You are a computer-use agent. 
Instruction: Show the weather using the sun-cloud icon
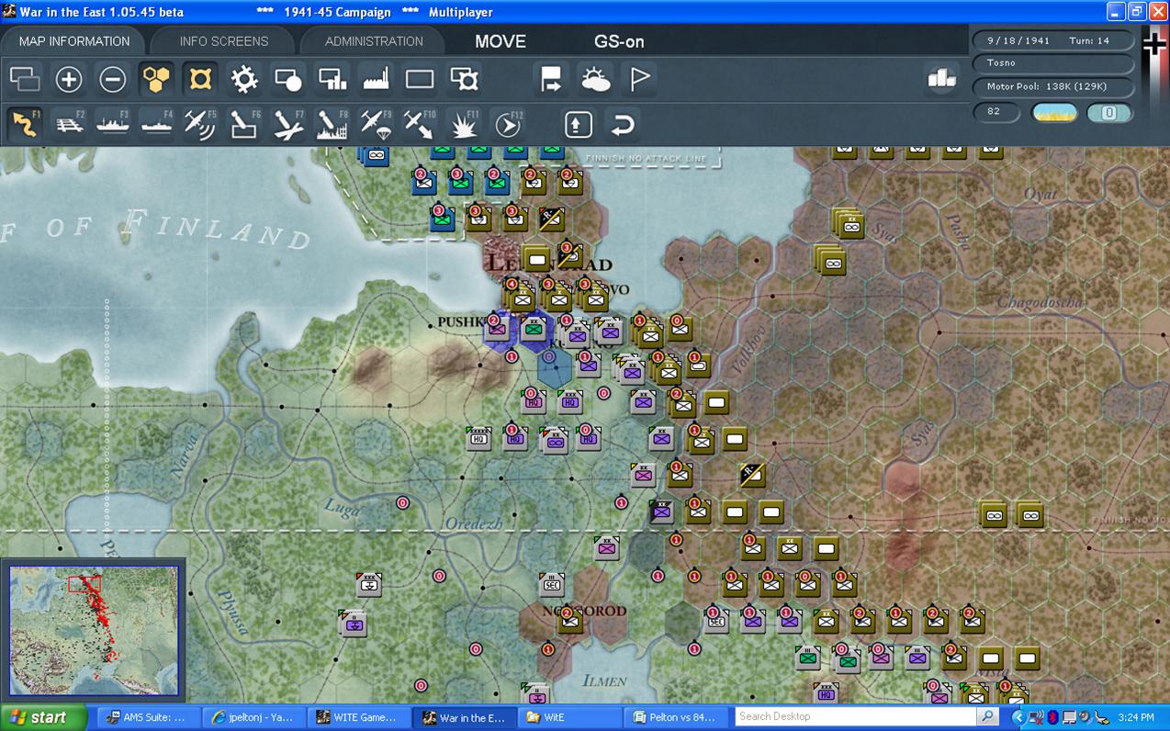coord(595,80)
